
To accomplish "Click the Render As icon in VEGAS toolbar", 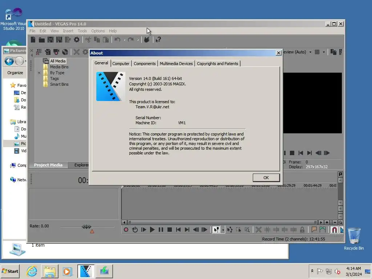I will [x=68, y=40].
